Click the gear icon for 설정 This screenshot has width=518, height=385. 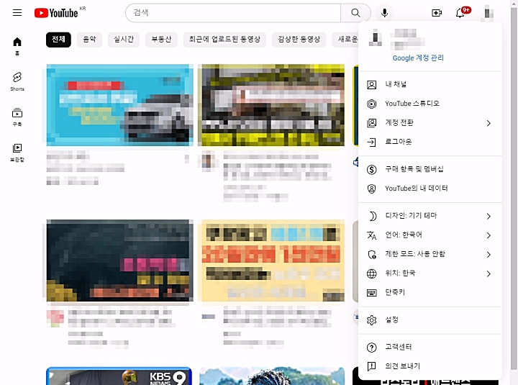[x=372, y=320]
